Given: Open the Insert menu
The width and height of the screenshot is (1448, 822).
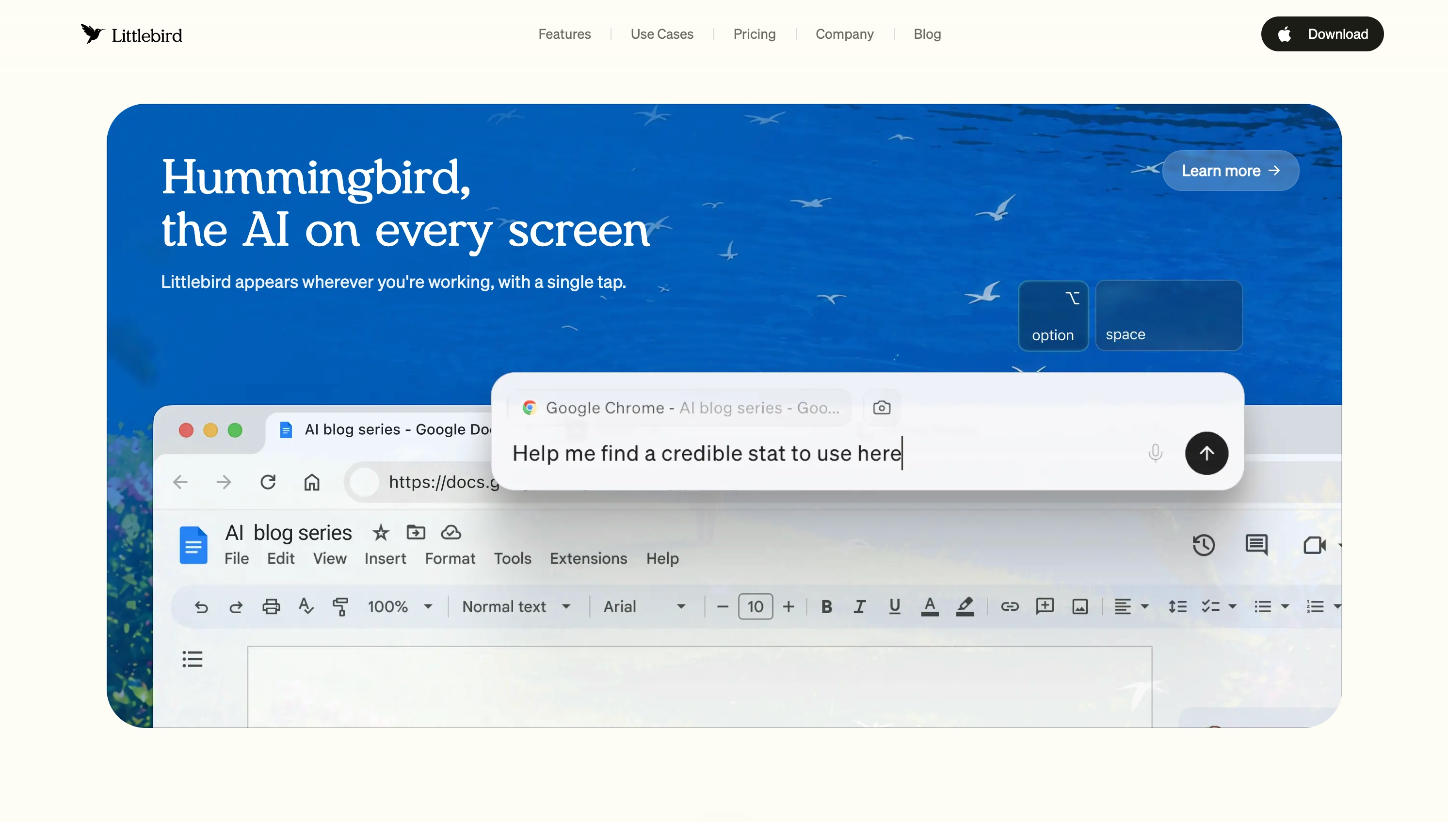Looking at the screenshot, I should click(x=385, y=558).
